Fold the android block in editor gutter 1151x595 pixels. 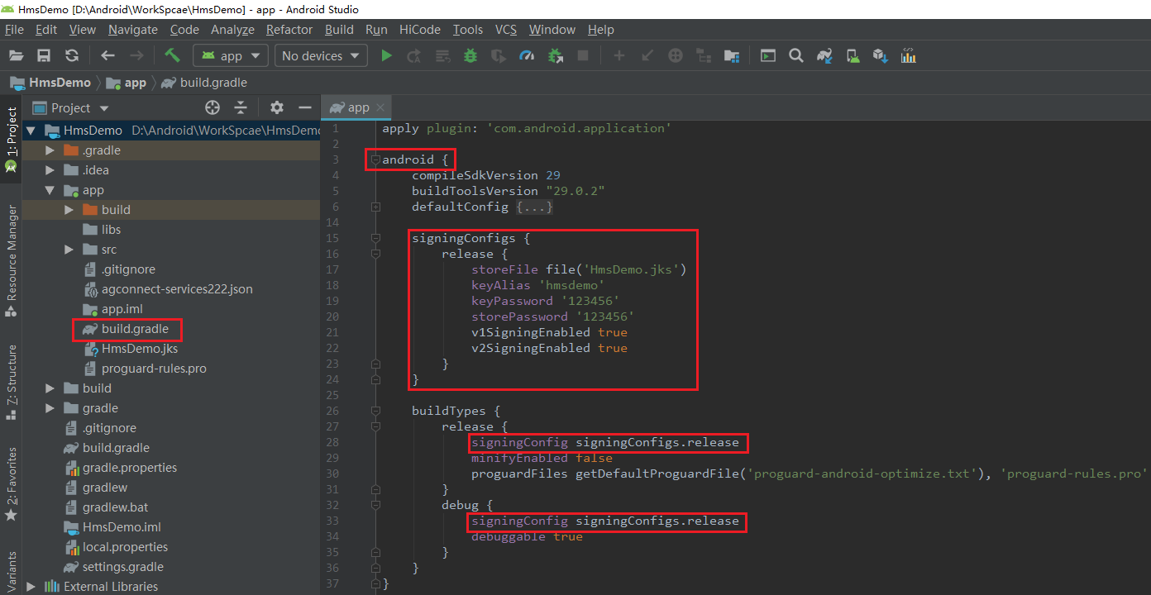pyautogui.click(x=375, y=159)
